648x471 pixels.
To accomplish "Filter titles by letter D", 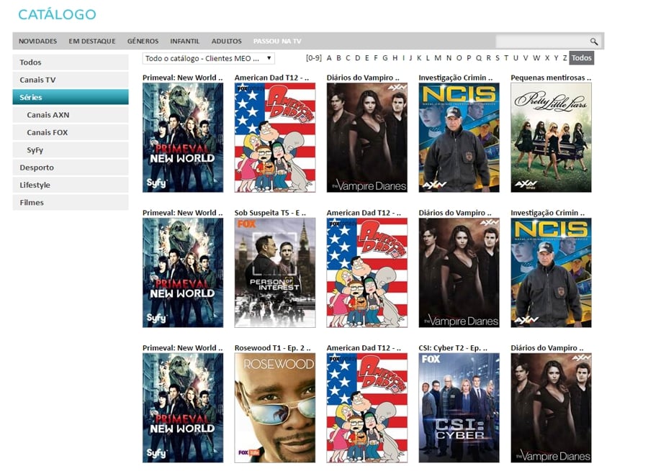I will point(357,58).
